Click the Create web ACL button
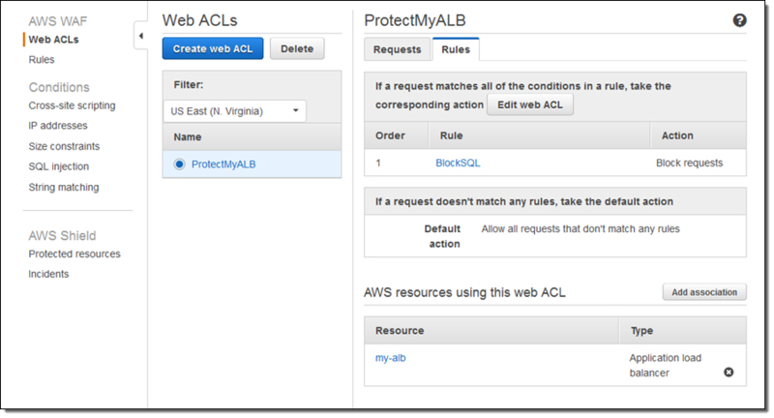The width and height of the screenshot is (774, 418). tap(213, 48)
